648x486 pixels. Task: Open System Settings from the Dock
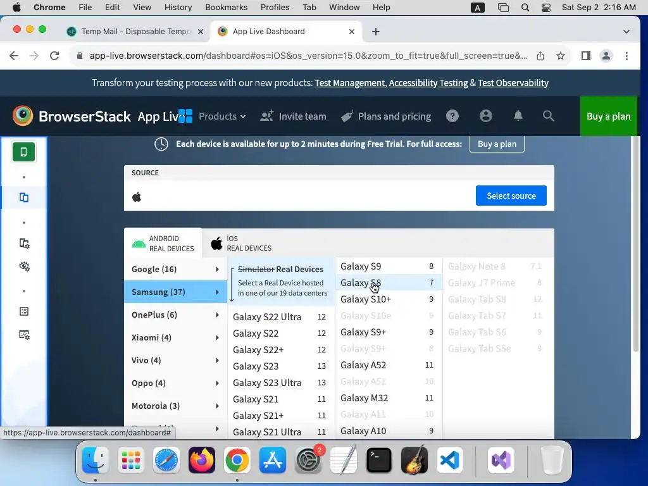pyautogui.click(x=308, y=460)
